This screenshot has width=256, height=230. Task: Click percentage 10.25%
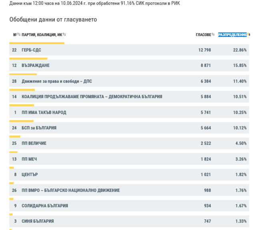click(240, 112)
